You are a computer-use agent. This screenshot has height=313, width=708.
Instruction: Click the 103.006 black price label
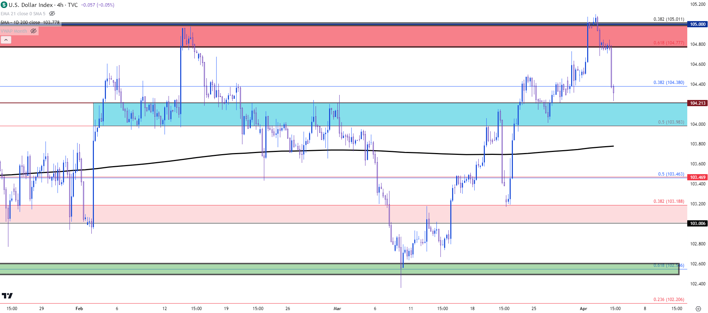coord(697,224)
